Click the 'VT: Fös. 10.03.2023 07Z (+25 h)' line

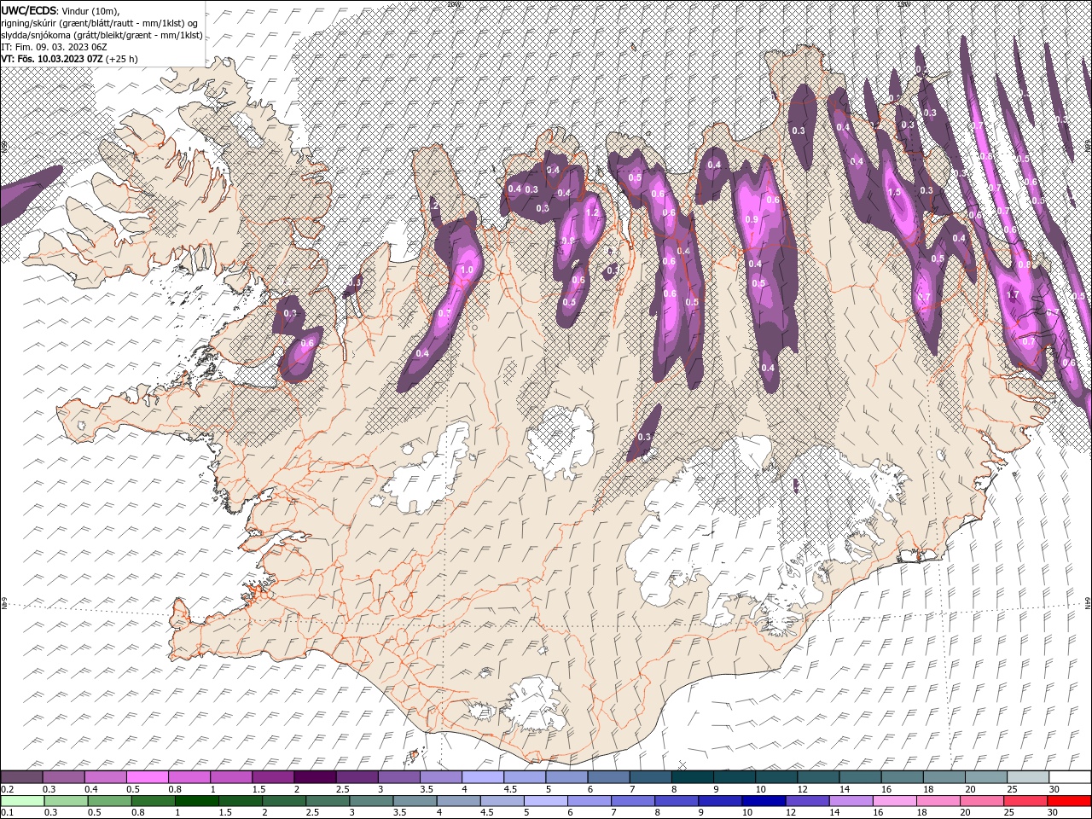[x=70, y=59]
